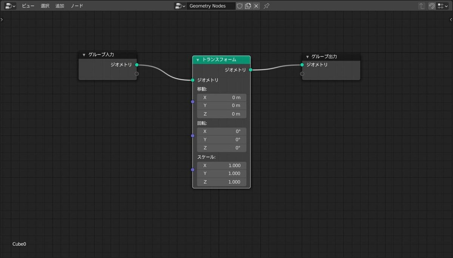Unlink the Geometry Nodes group with X
This screenshot has height=258, width=453.
point(256,6)
